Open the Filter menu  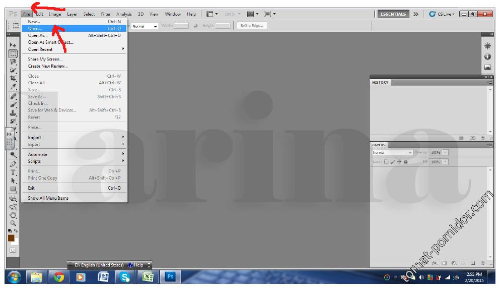pyautogui.click(x=106, y=14)
